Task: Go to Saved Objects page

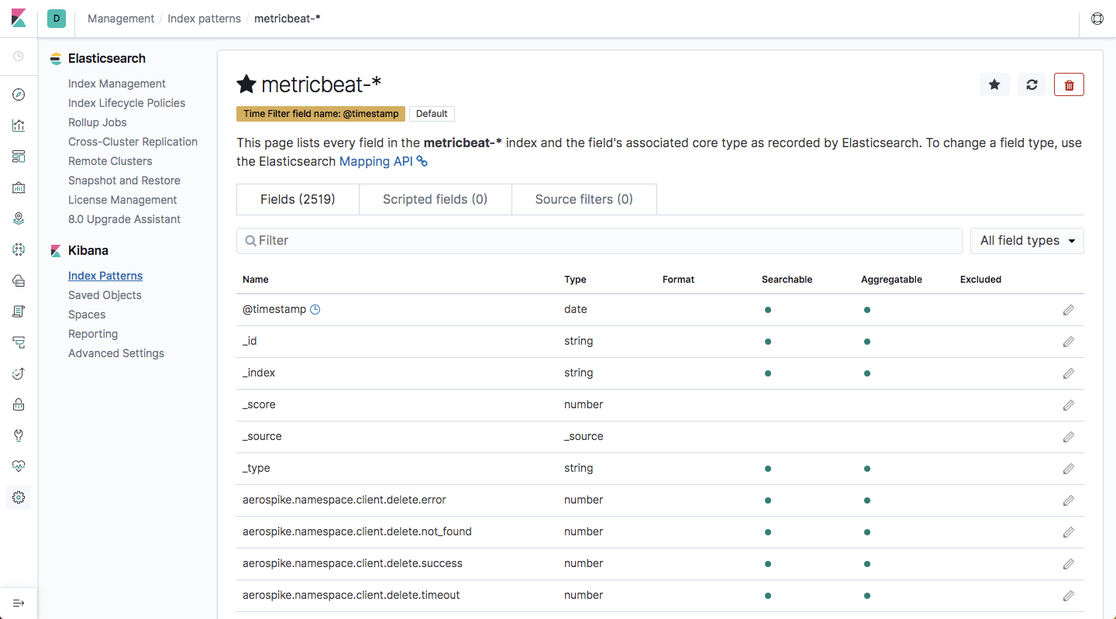Action: click(105, 295)
